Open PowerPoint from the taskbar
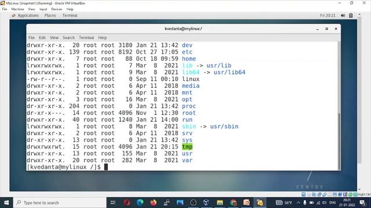371x208 pixels. [246, 203]
